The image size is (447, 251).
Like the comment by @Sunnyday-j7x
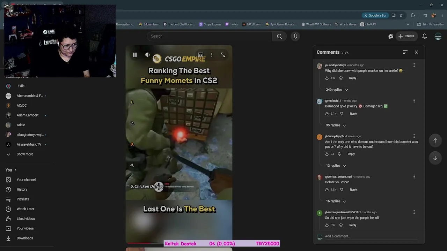(327, 154)
